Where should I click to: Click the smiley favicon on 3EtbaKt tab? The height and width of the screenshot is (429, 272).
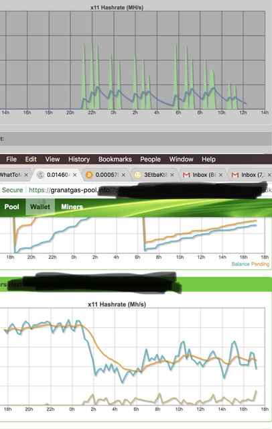point(138,175)
